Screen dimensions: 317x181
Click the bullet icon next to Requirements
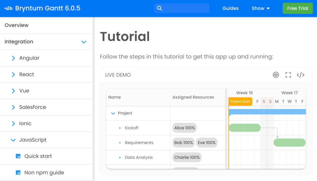click(120, 143)
